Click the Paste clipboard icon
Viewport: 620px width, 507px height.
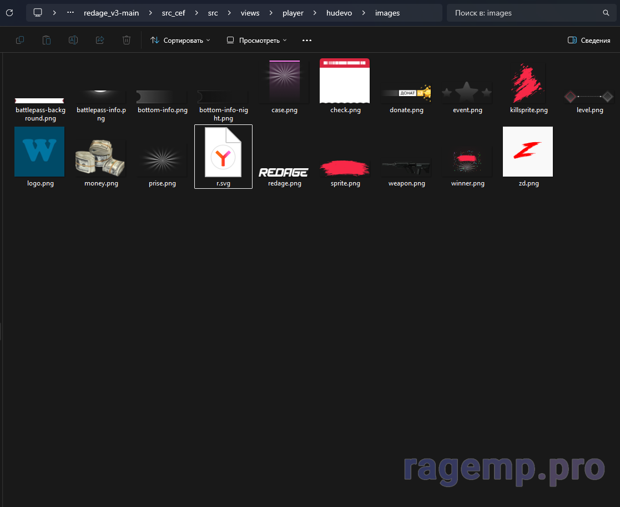point(47,40)
